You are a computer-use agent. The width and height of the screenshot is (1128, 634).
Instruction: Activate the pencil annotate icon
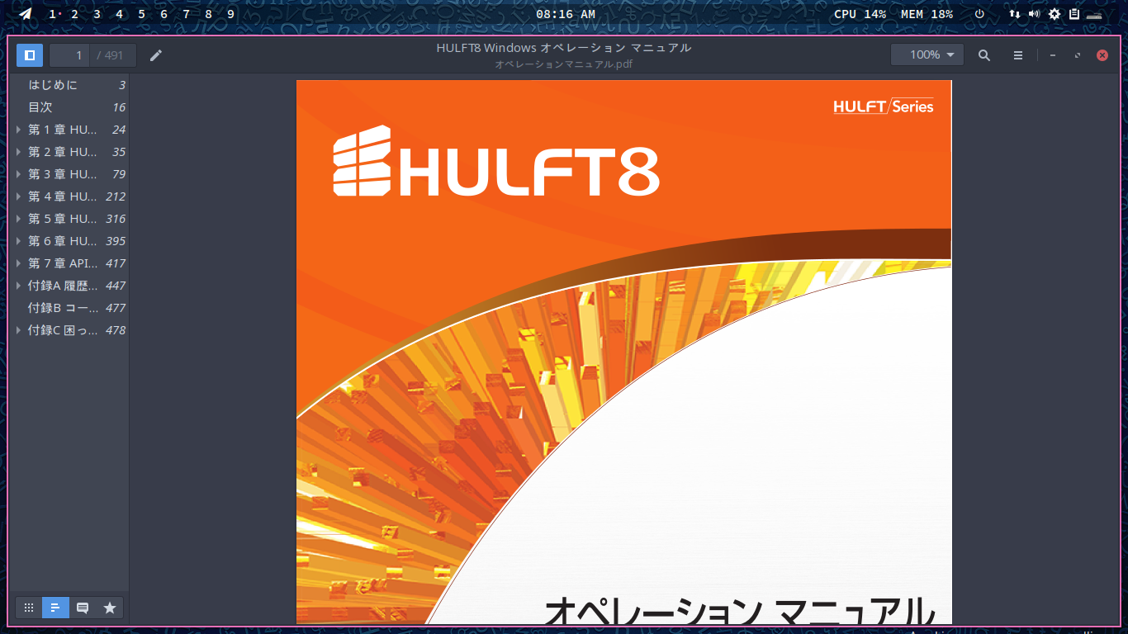coord(156,55)
